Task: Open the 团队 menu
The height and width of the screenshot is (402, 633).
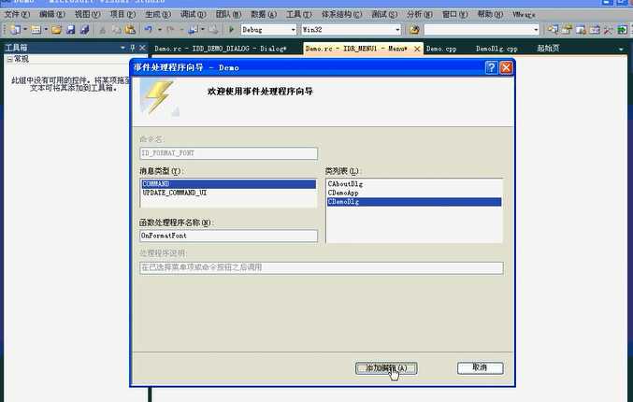Action: click(x=228, y=14)
